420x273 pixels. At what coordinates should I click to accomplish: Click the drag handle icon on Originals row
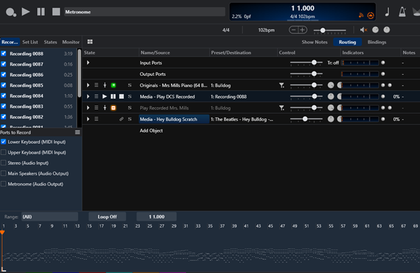(96, 85)
